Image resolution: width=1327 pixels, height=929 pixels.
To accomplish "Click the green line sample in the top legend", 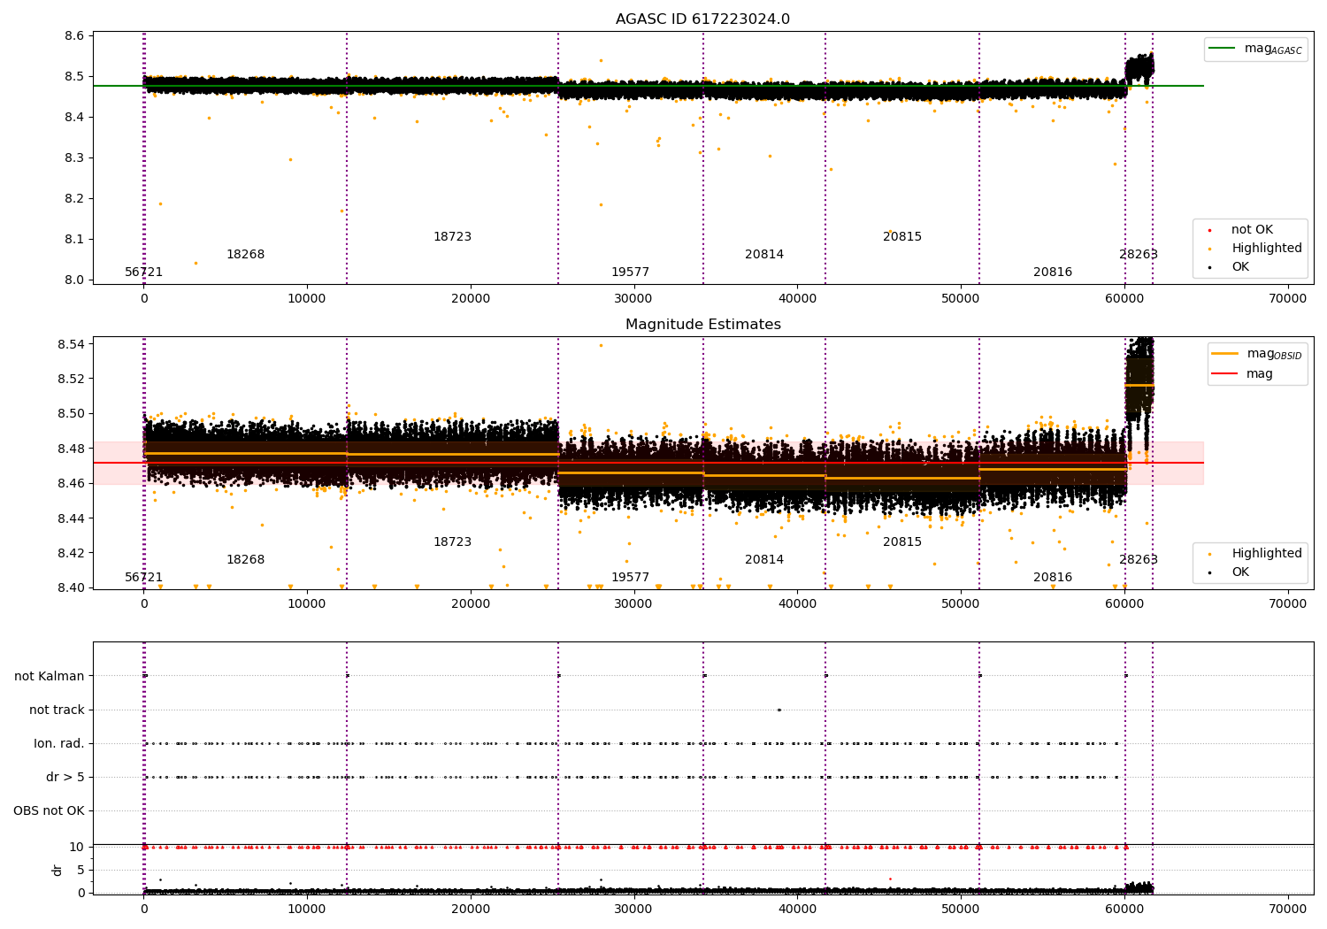I will [1223, 49].
